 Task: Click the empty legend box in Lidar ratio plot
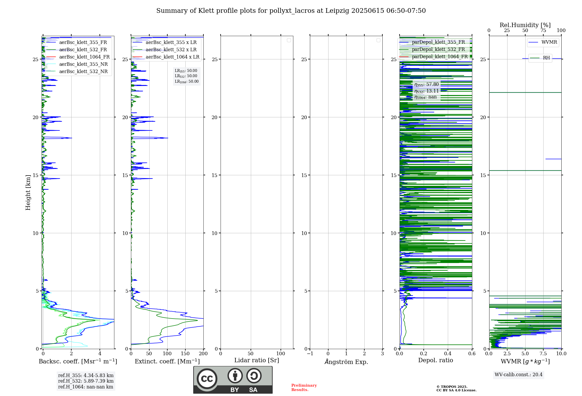pos(289,40)
